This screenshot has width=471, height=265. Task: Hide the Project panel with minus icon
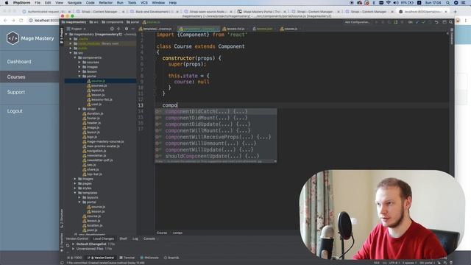point(132,29)
